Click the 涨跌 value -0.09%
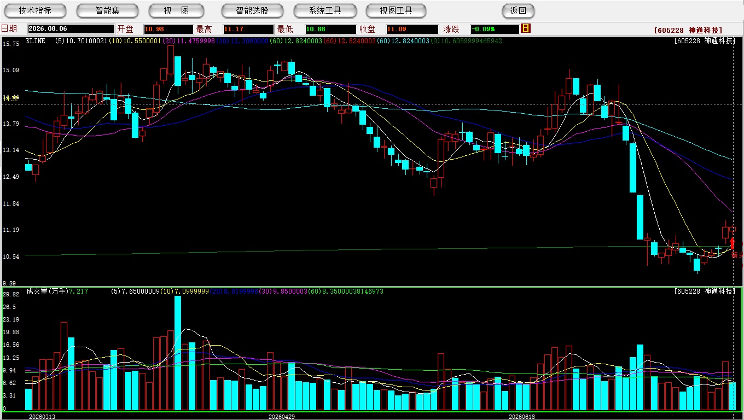 click(x=494, y=29)
